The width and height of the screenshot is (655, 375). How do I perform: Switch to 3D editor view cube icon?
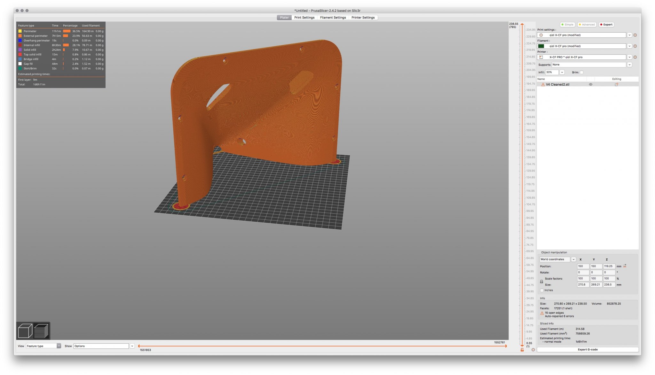[25, 331]
